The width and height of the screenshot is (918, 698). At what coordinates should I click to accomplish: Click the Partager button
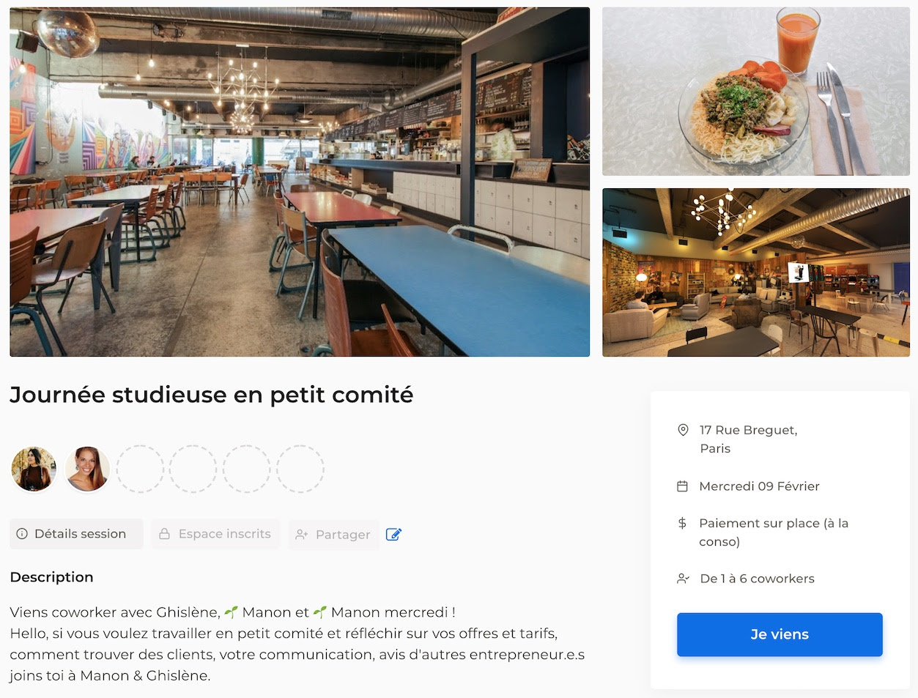tap(334, 535)
